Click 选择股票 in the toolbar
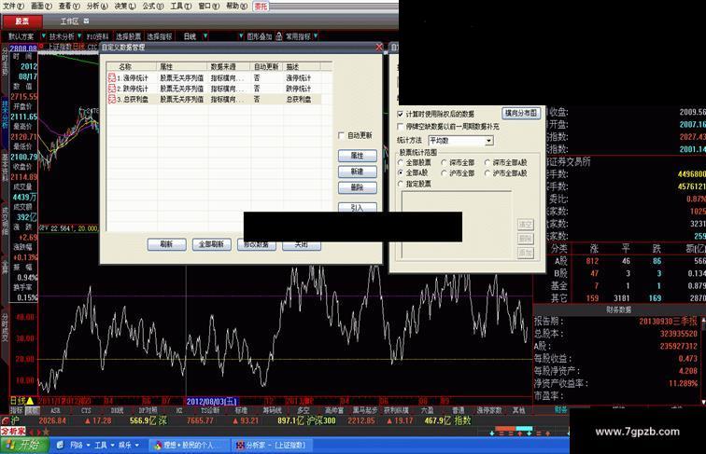The width and height of the screenshot is (706, 454). (128, 36)
